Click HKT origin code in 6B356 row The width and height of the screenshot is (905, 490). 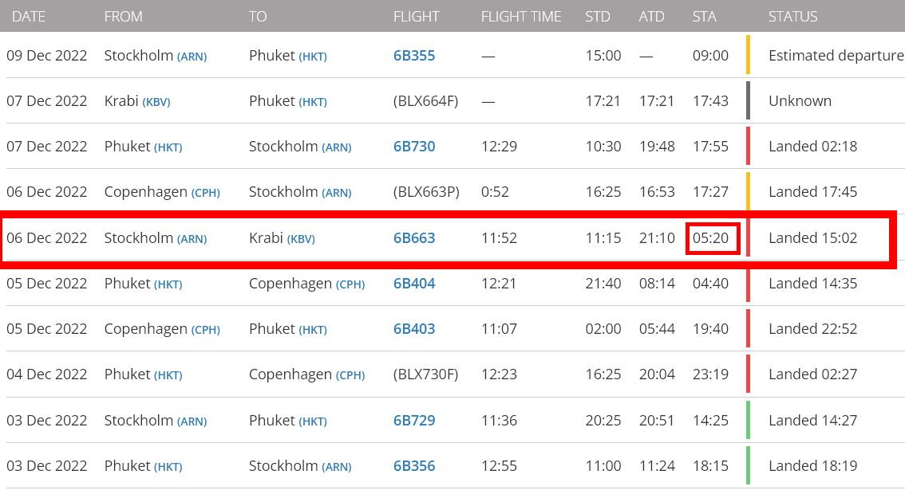point(168,467)
